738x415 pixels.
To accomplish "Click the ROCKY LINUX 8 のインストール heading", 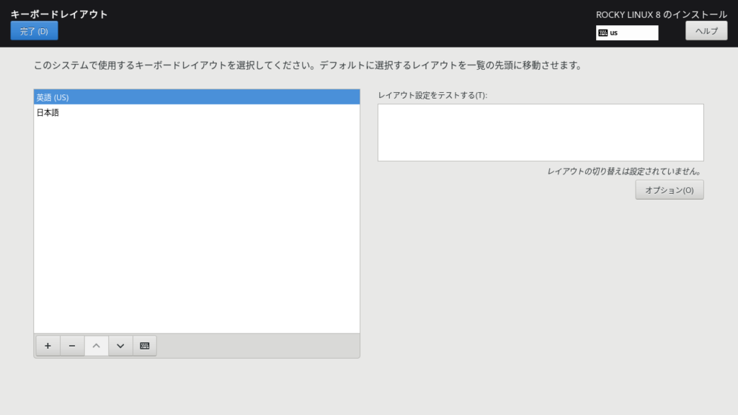I will pyautogui.click(x=661, y=14).
